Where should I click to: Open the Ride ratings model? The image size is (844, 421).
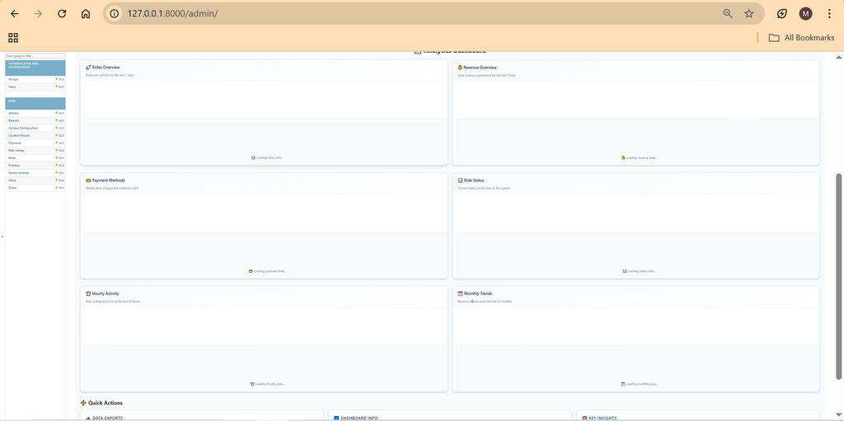[x=16, y=151]
